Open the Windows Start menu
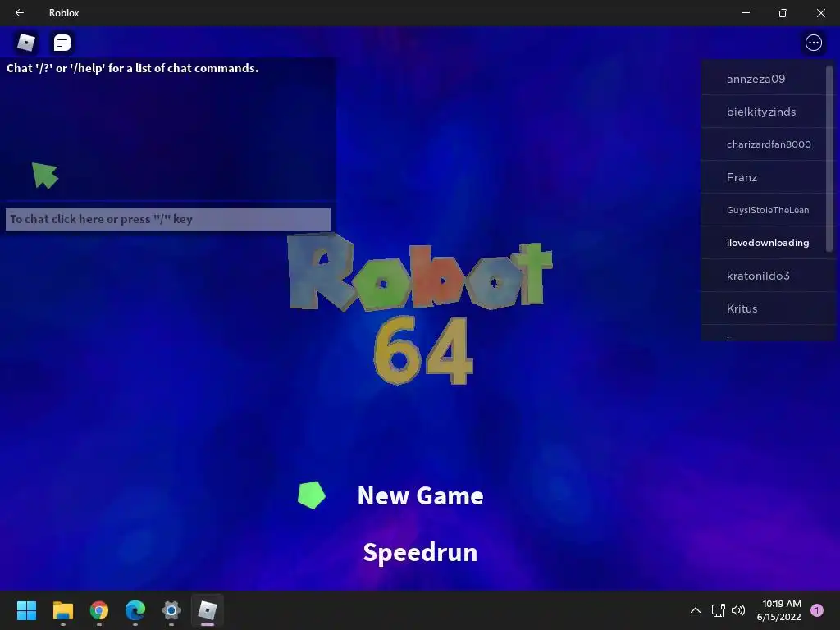Screen dimensions: 840x630 click(26, 610)
